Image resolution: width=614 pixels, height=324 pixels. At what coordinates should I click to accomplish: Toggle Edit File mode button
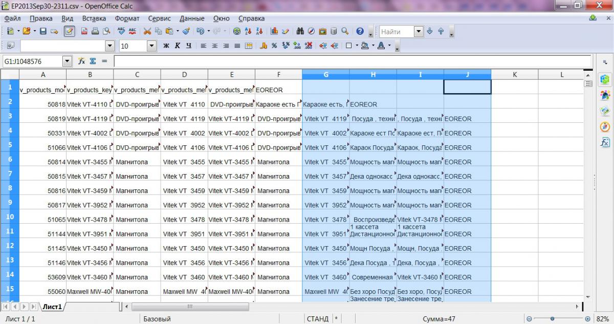coord(70,31)
